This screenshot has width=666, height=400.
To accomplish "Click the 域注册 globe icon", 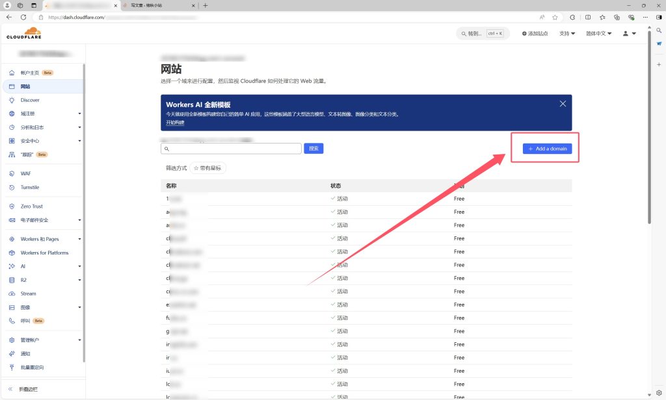I will click(x=12, y=114).
